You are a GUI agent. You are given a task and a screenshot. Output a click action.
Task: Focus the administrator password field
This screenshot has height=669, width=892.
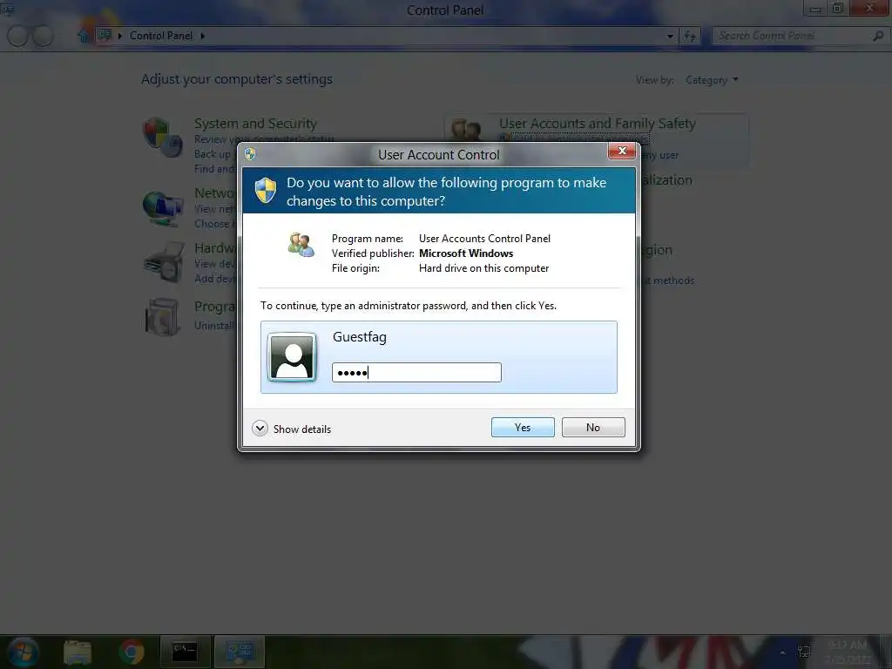coord(416,373)
